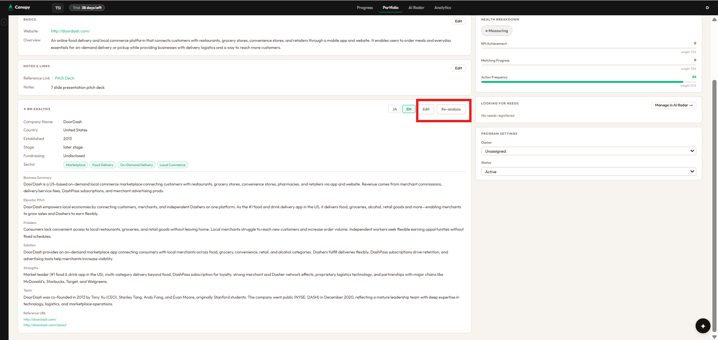Image resolution: width=718 pixels, height=340 pixels.
Task: Open the TSI workspace switcher
Action: (58, 8)
